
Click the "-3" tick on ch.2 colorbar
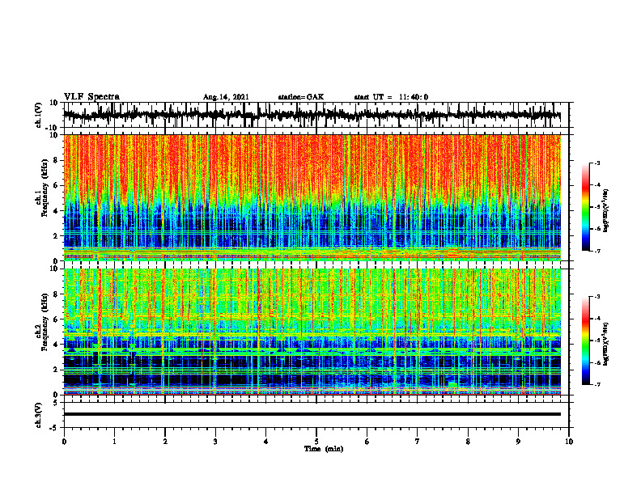tap(597, 297)
